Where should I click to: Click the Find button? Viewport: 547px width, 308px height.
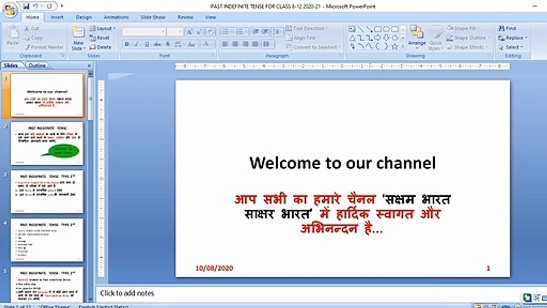[508, 28]
